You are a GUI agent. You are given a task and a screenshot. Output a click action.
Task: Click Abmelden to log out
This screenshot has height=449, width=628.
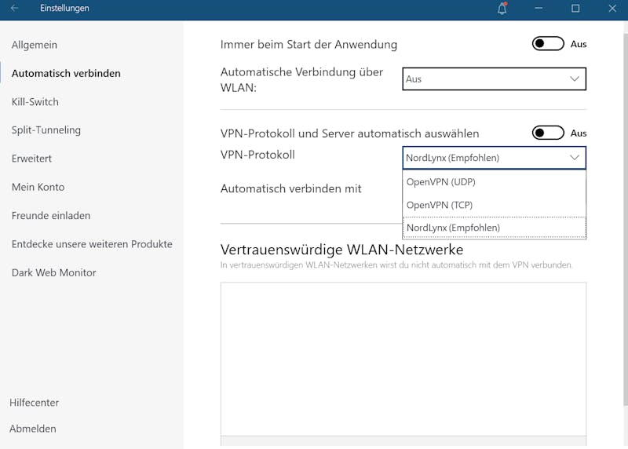pos(33,429)
